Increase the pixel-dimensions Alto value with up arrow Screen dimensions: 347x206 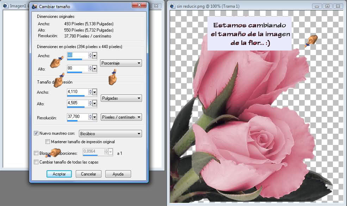pyautogui.click(x=90, y=67)
